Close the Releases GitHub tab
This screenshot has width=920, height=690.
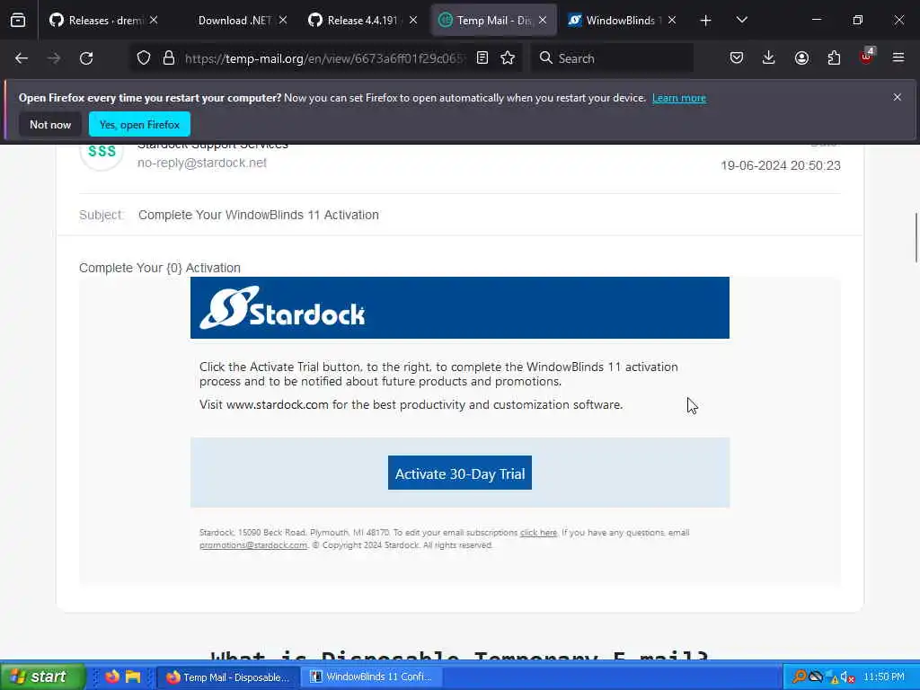coord(154,21)
